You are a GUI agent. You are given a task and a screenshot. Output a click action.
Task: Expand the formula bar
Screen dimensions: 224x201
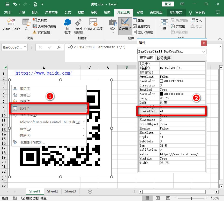[220, 47]
